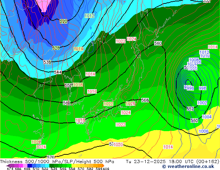Screen dimensions: 220x170
Task: Click the green-highlighted 1012 label
Action: pyautogui.click(x=90, y=16)
